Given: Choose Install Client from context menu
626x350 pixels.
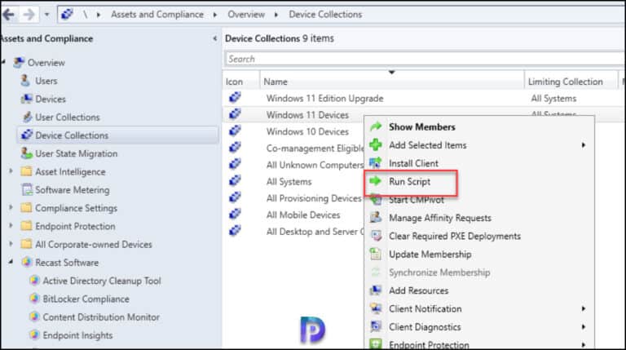Looking at the screenshot, I should click(x=413, y=163).
